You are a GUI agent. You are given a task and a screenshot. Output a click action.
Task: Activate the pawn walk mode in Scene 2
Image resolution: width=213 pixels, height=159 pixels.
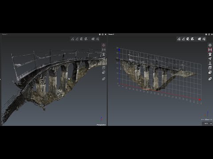click(x=210, y=63)
